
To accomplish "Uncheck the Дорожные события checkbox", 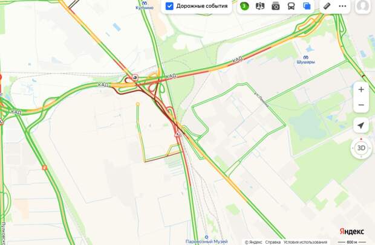I will point(169,6).
